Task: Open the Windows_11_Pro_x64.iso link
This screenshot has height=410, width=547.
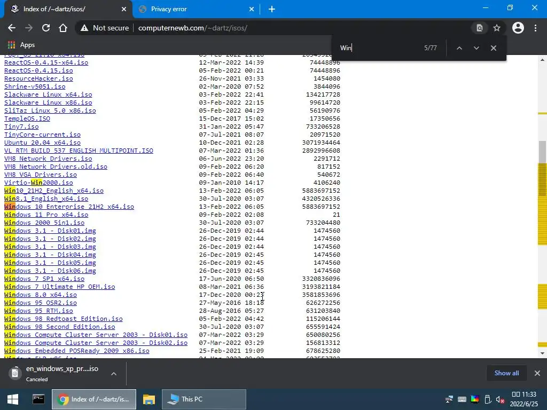Action: pyautogui.click(x=46, y=215)
